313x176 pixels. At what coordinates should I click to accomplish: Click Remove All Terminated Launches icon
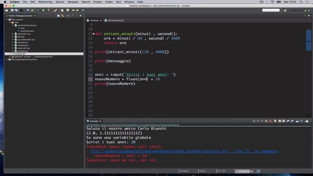tap(262, 121)
